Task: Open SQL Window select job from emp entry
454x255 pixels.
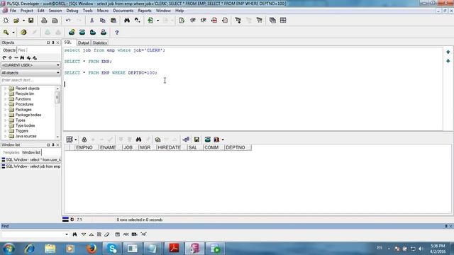Action: point(31,166)
